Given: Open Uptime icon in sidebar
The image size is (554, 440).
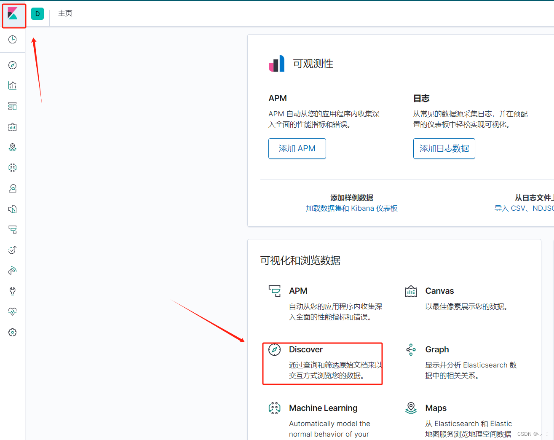Looking at the screenshot, I should point(13,250).
